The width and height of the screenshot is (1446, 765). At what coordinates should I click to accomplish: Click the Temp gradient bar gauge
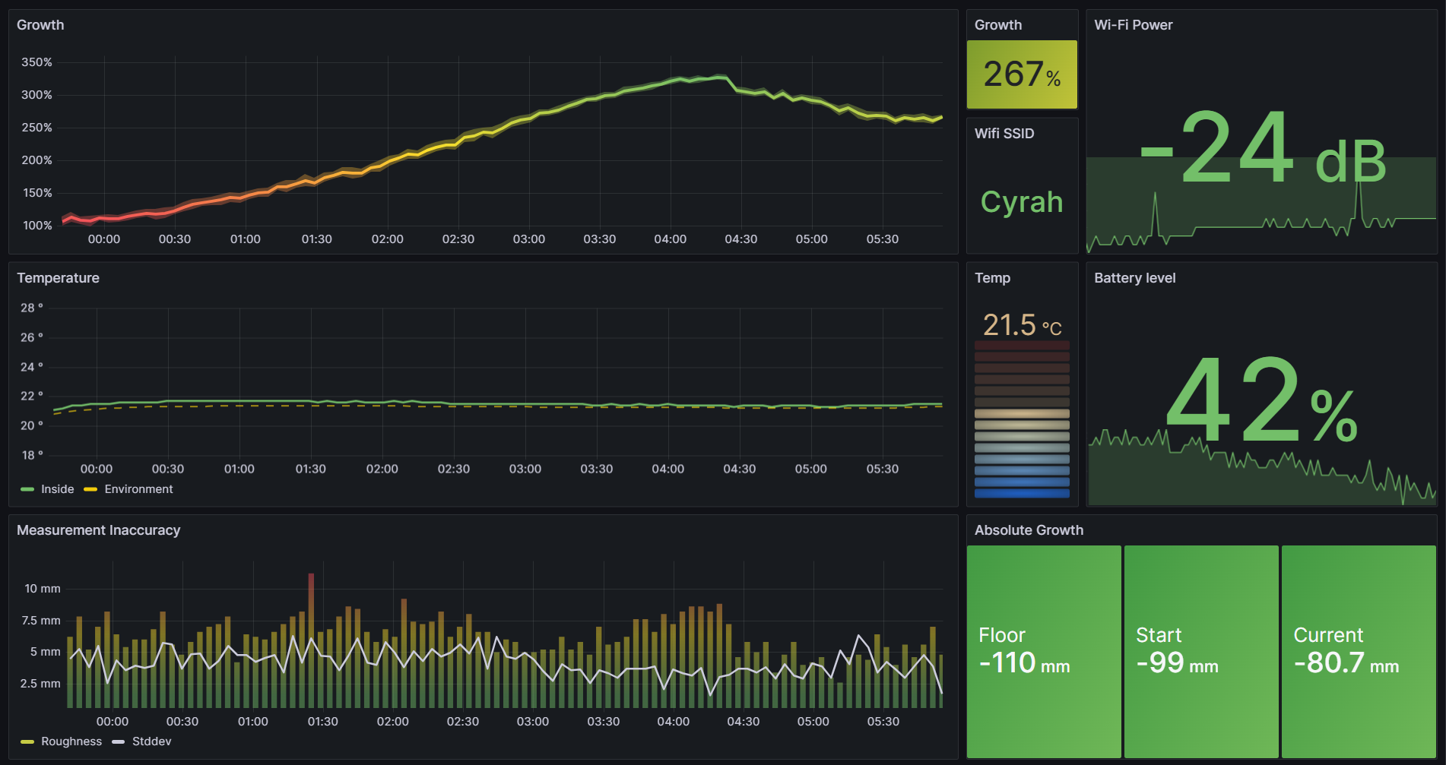point(1022,419)
